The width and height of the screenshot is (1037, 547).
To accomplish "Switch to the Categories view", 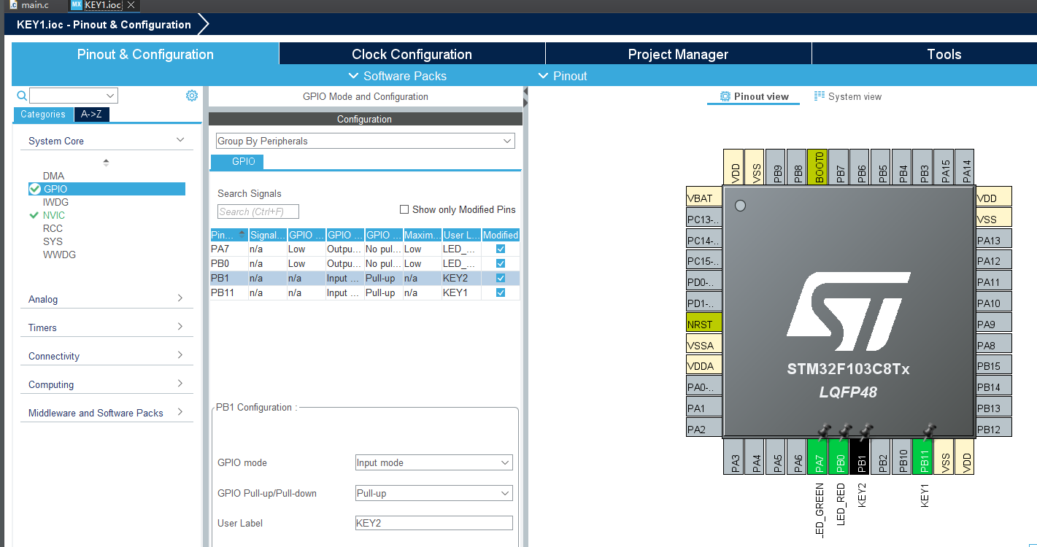I will coord(43,115).
